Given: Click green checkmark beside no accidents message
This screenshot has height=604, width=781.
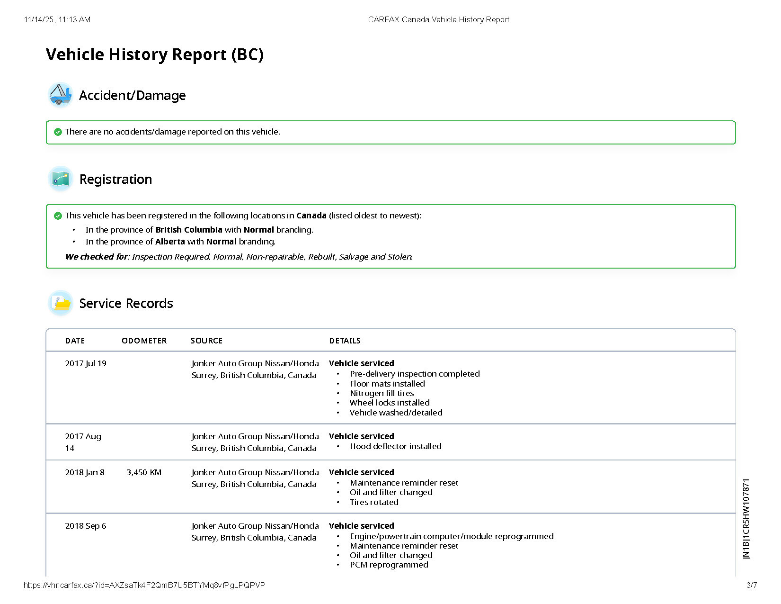Looking at the screenshot, I should tap(58, 132).
